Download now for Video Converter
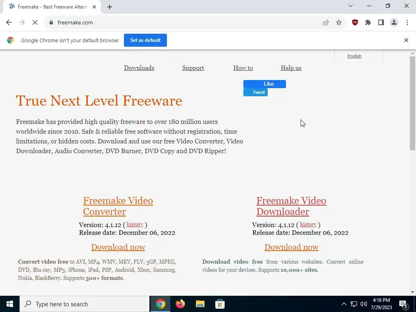 click(118, 247)
